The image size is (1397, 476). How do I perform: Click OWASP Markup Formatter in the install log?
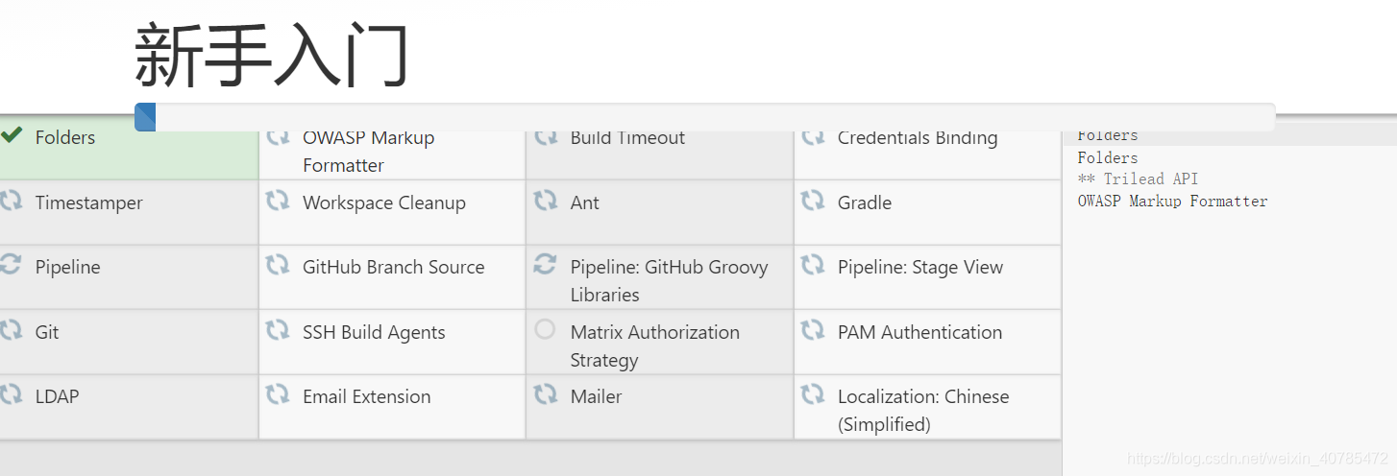pos(1172,202)
